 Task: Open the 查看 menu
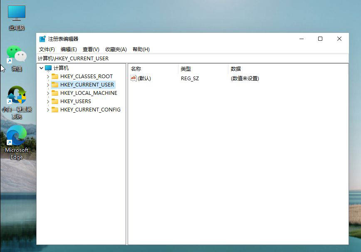tap(91, 49)
